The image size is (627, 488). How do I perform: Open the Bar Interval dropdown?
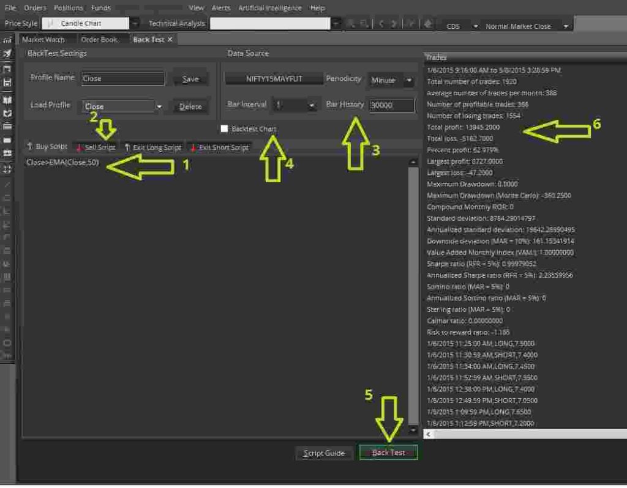pos(311,105)
